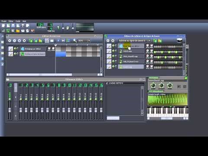Mute the second Song Editor track
The width and height of the screenshot is (208, 156).
(15, 54)
